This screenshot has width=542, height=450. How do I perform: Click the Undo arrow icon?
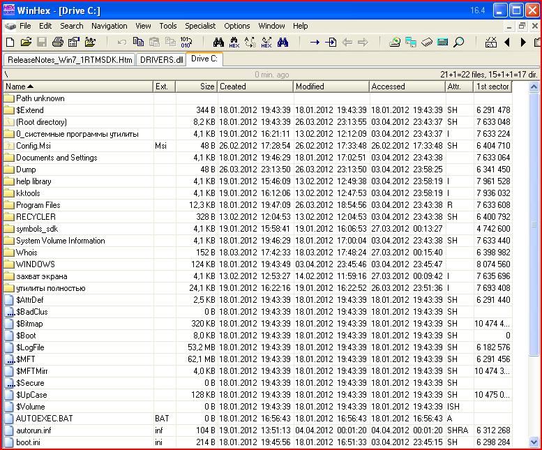click(x=121, y=43)
